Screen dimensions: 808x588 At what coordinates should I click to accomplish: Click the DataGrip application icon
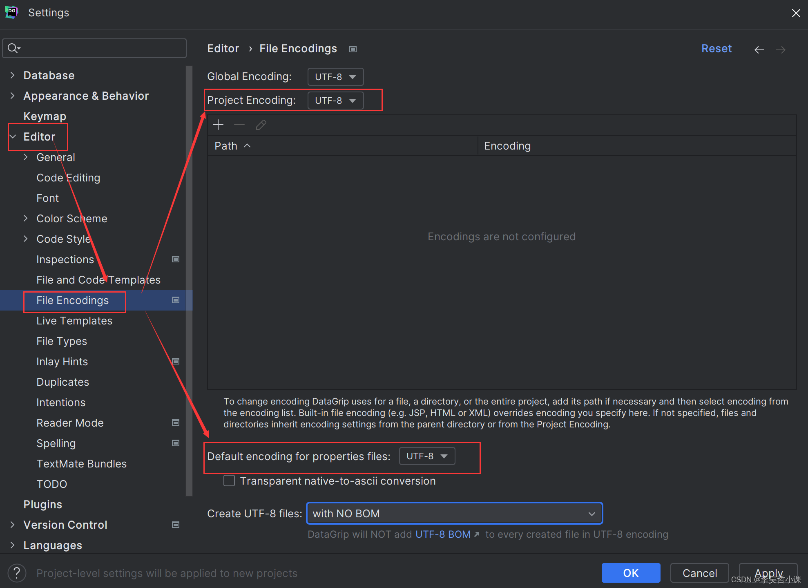point(12,12)
